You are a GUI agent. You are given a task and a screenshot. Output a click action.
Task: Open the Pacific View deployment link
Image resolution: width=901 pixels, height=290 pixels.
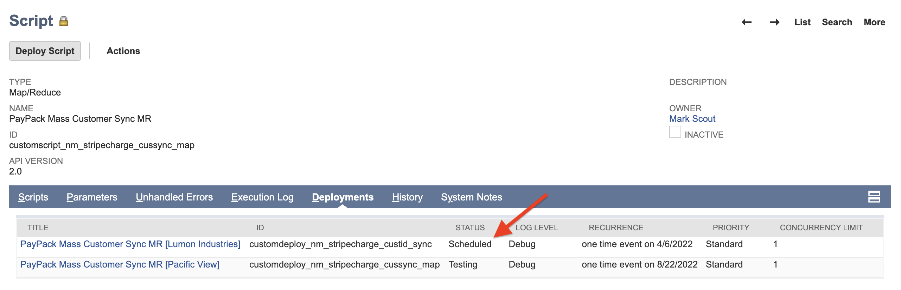coord(120,264)
